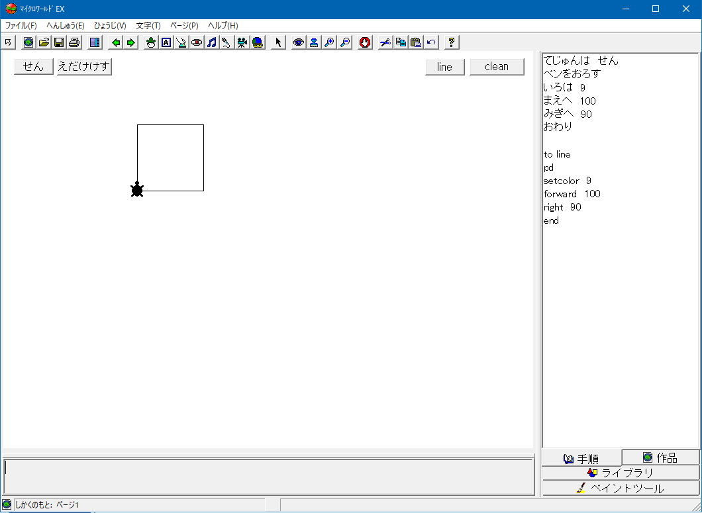
Task: Click the black turtle on the canvas
Action: [x=137, y=190]
